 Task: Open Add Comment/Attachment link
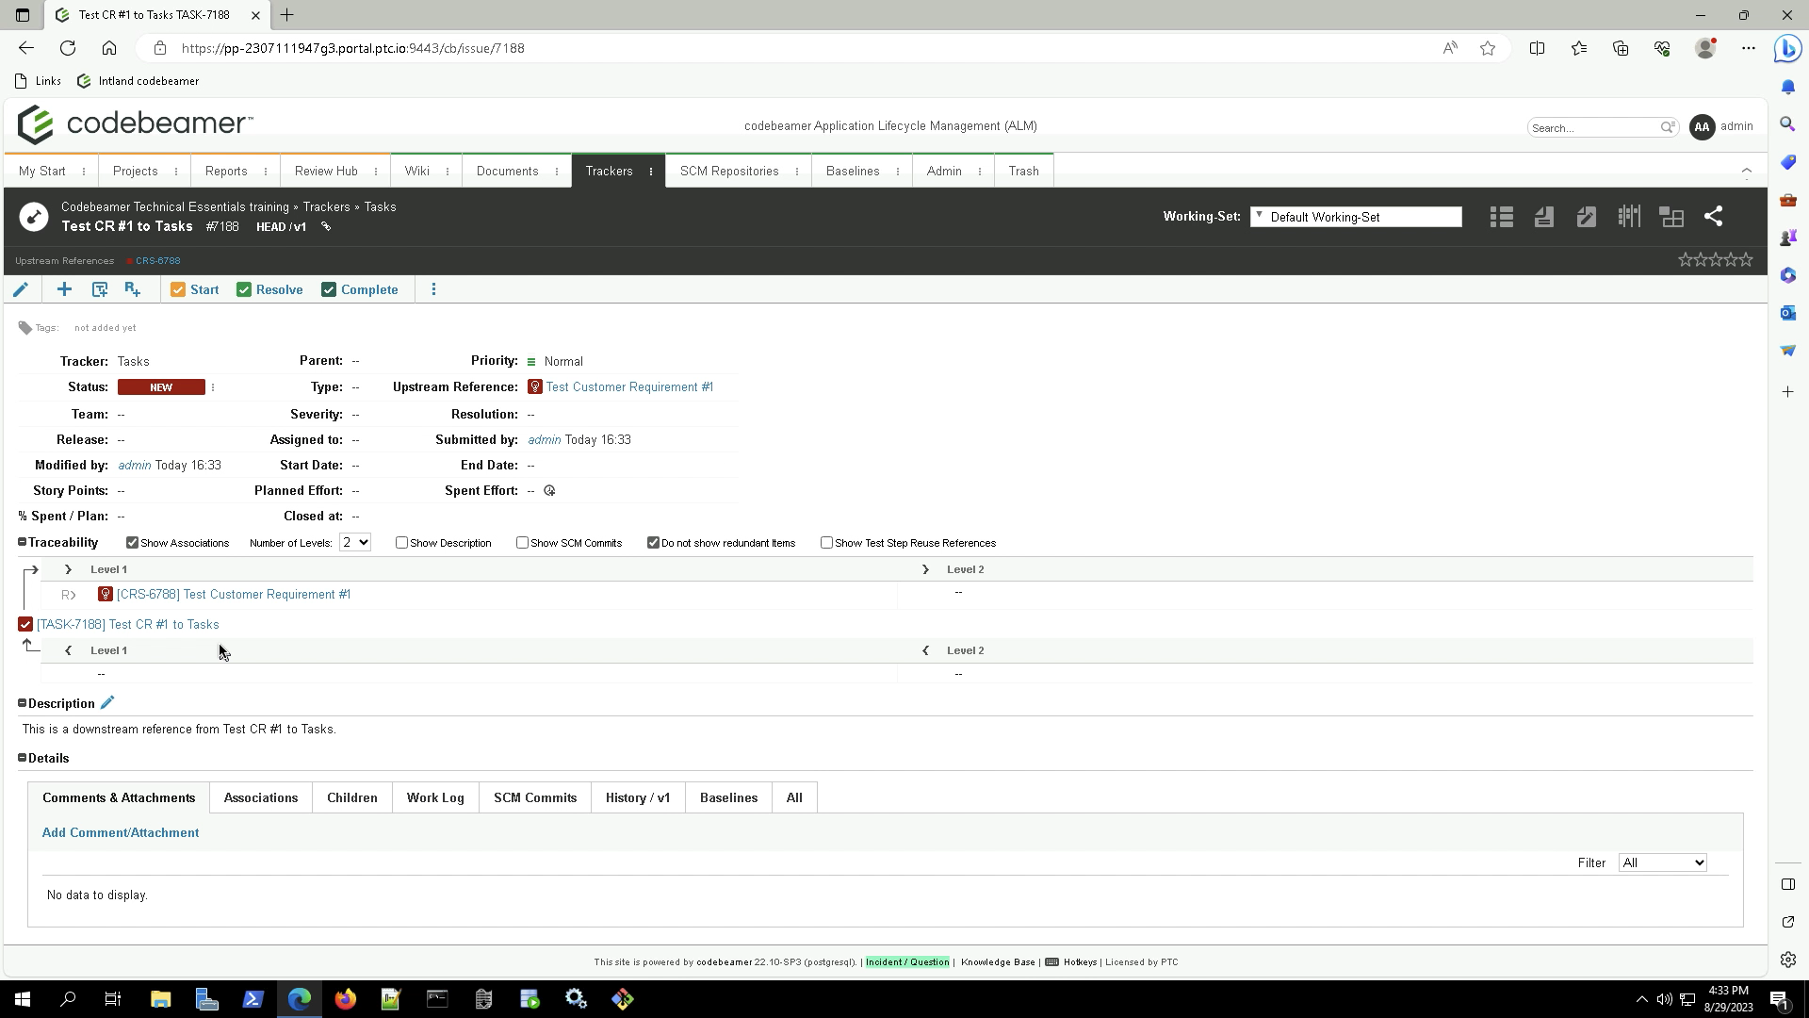121,833
